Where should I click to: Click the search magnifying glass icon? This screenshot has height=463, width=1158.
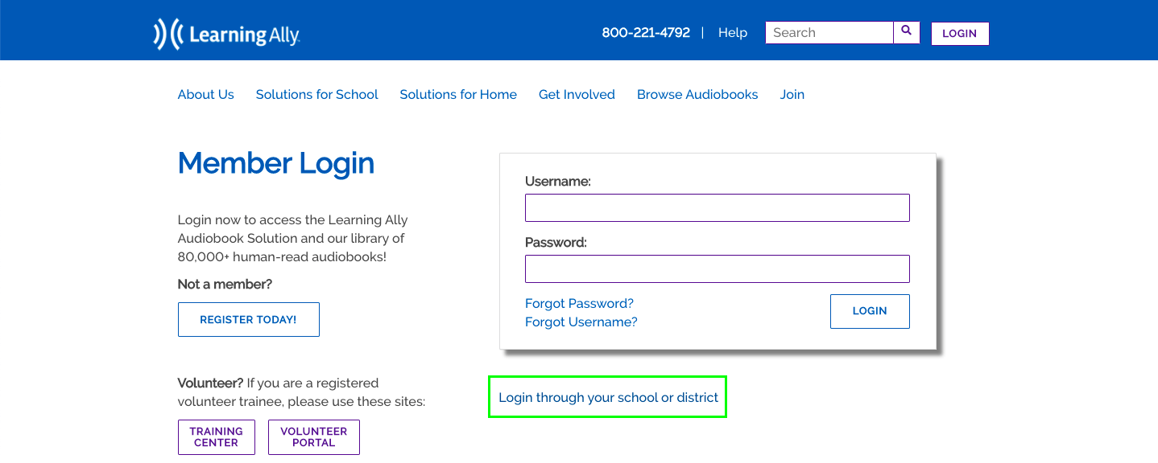tap(906, 31)
